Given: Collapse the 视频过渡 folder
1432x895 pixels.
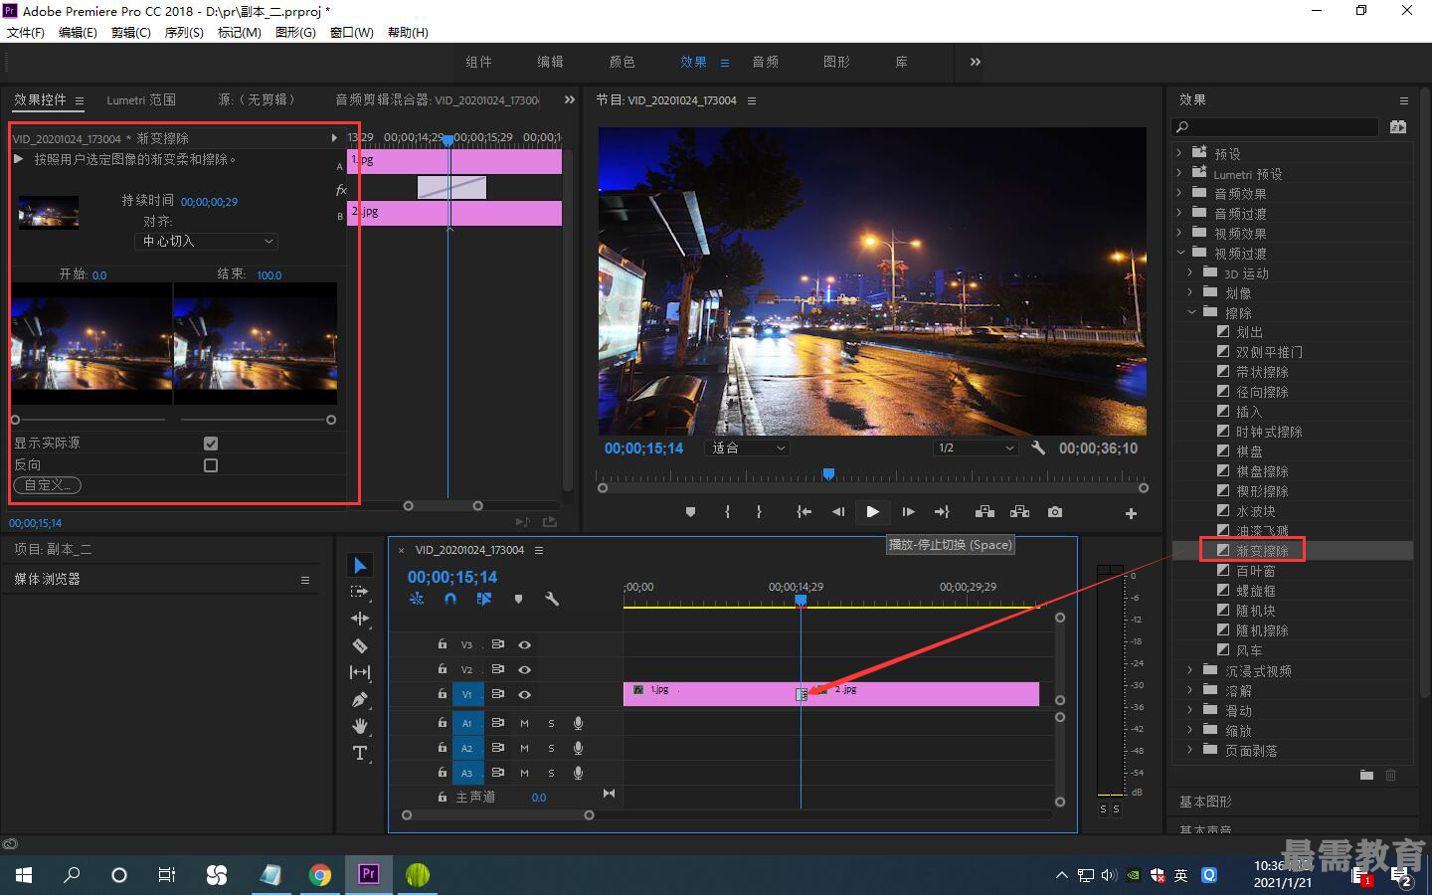Looking at the screenshot, I should (1179, 253).
